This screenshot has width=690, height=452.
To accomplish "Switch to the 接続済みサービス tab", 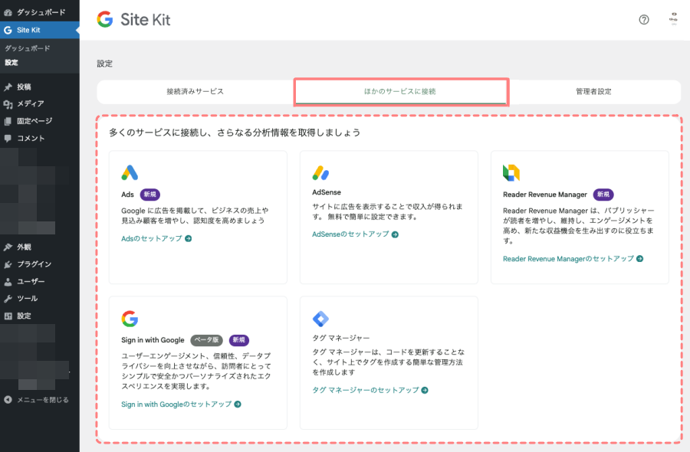I will pos(195,91).
